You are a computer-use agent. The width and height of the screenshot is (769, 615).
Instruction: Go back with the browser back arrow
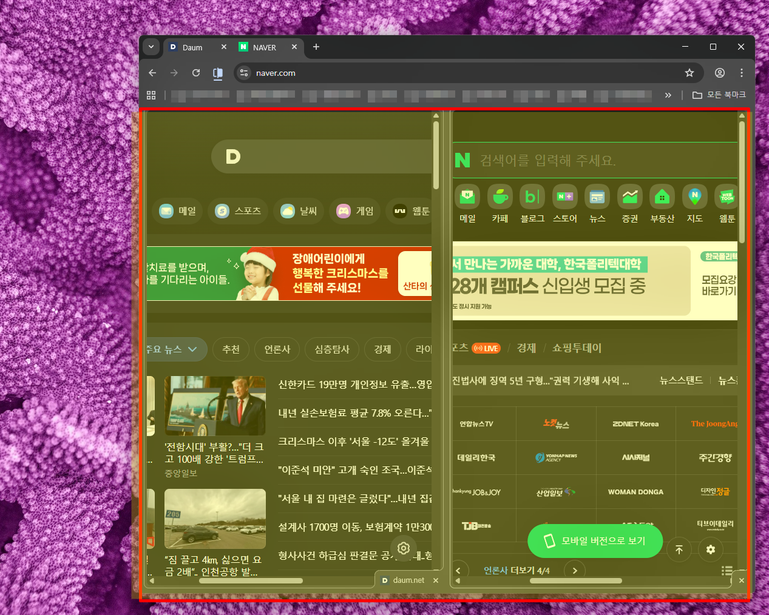(152, 73)
